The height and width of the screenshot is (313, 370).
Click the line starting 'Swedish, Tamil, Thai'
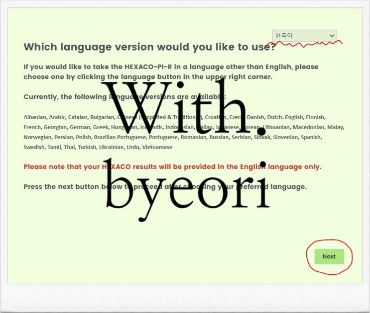tap(98, 147)
